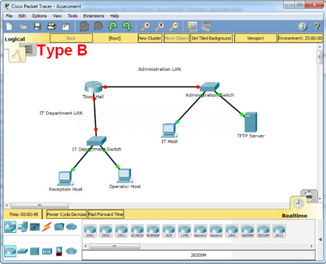Open a file with the folder icon

point(23,26)
